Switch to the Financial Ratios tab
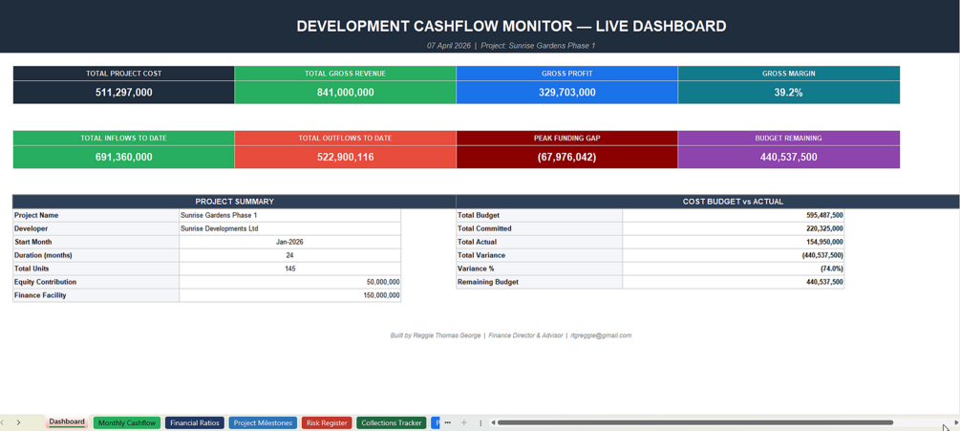 (194, 423)
